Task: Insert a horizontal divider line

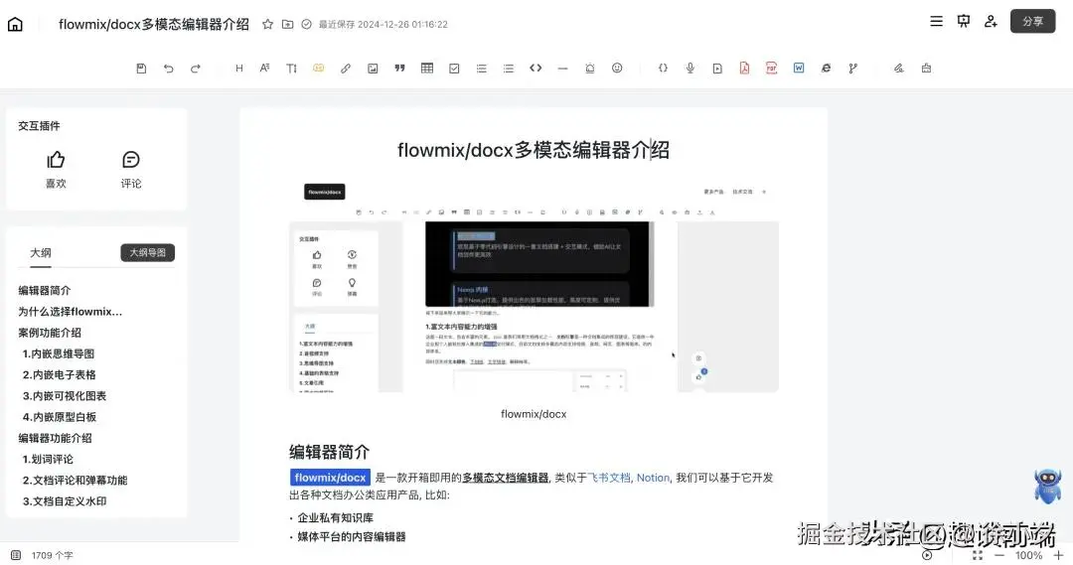Action: point(562,69)
